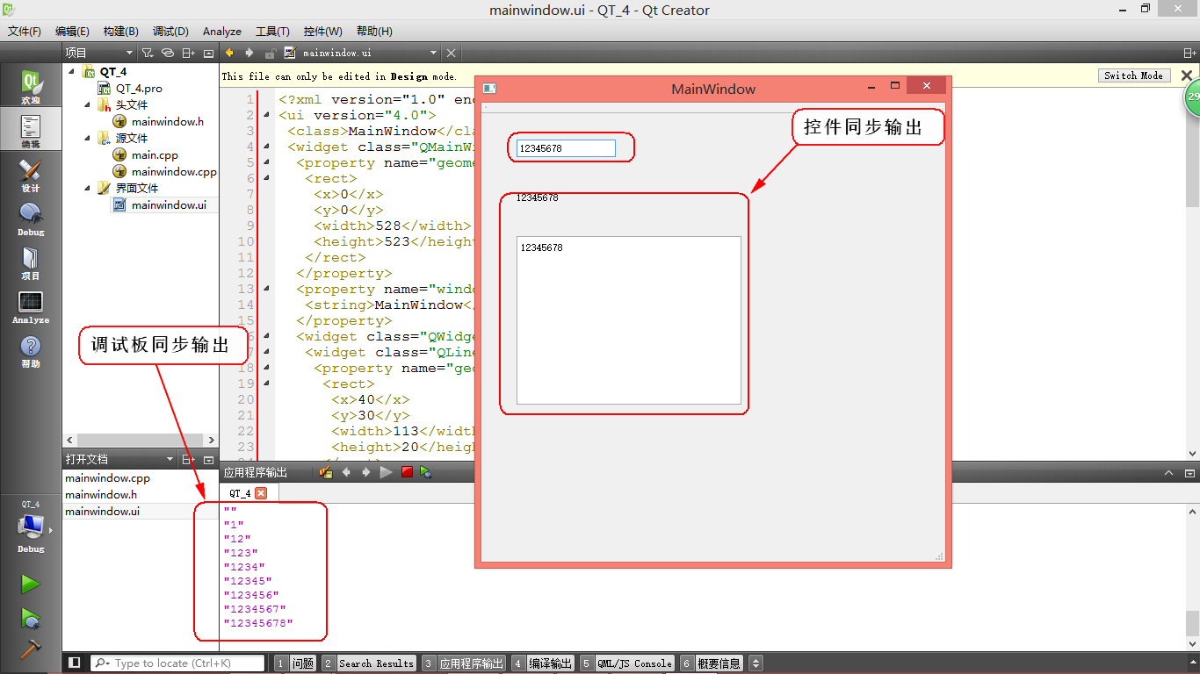Clear the application output pane
The height and width of the screenshot is (674, 1200).
[x=326, y=472]
